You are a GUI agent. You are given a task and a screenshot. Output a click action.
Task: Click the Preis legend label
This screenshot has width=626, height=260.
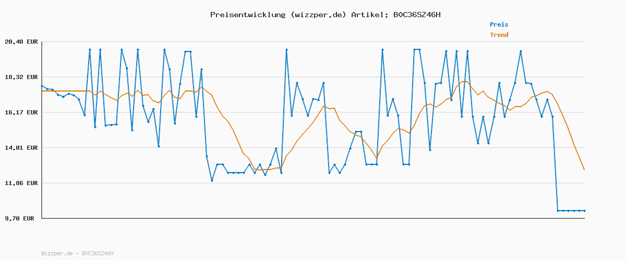tap(499, 24)
